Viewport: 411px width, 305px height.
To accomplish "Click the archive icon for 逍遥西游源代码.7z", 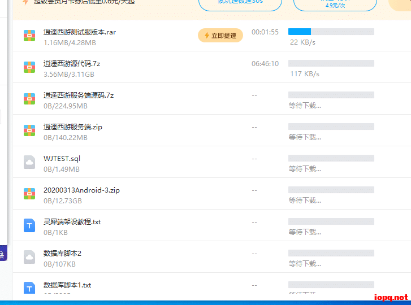I will (29, 67).
